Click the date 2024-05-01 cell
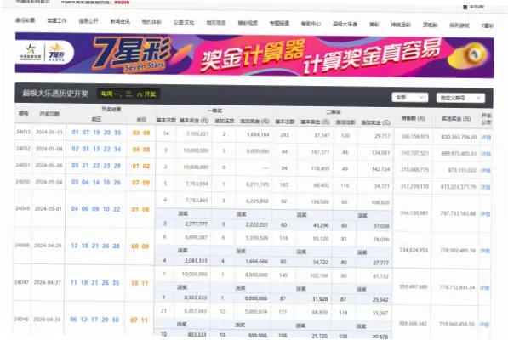Image resolution: width=508 pixels, height=340 pixels. tap(49, 208)
